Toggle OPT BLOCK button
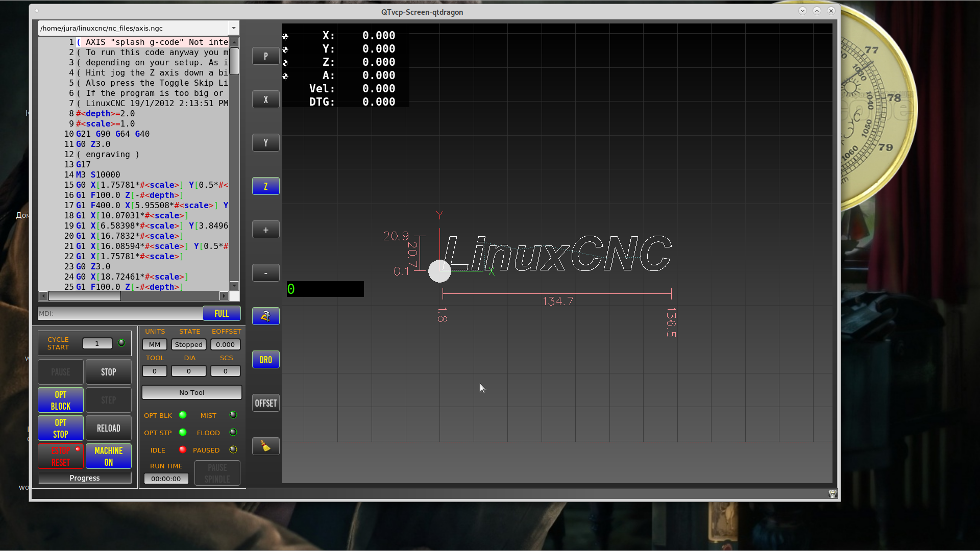Viewport: 980px width, 551px height. (x=61, y=400)
